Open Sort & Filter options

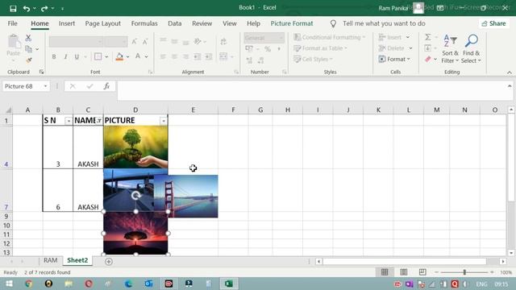[450, 48]
